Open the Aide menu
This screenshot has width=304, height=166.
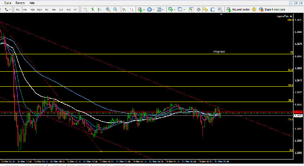32,2
